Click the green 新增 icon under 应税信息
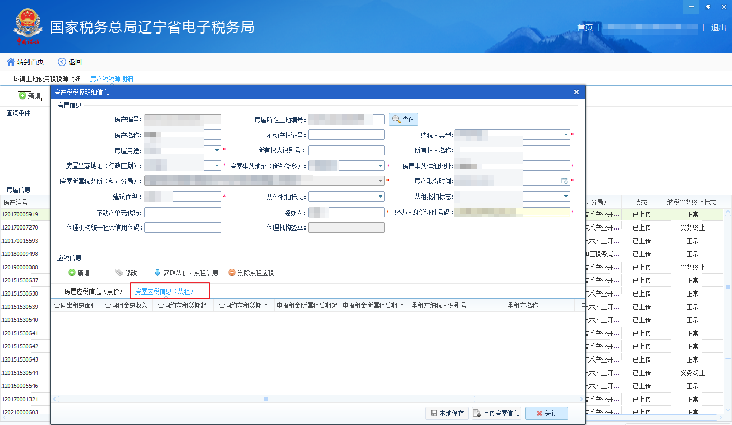Viewport: 732px width, 425px height. (72, 273)
